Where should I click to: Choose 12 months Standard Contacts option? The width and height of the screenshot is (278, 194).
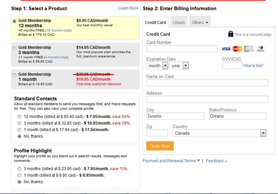tap(19, 117)
